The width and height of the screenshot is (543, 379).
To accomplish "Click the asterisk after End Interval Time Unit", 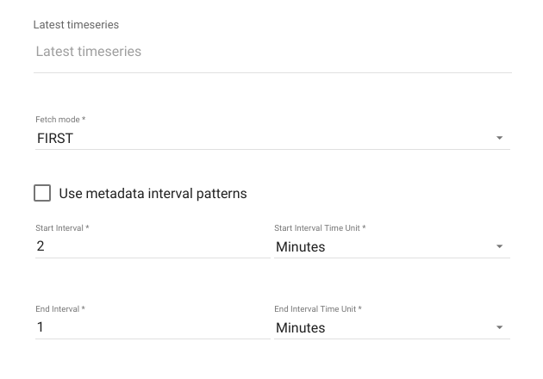I will point(359,308).
